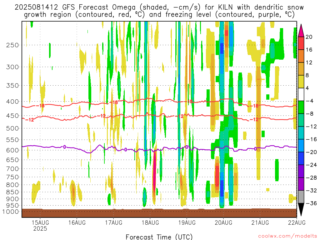Click the 20AUG date label
The image size is (320, 240).
[223, 222]
